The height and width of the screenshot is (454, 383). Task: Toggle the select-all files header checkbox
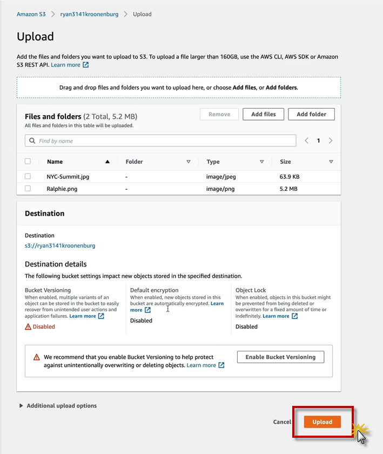pos(28,161)
